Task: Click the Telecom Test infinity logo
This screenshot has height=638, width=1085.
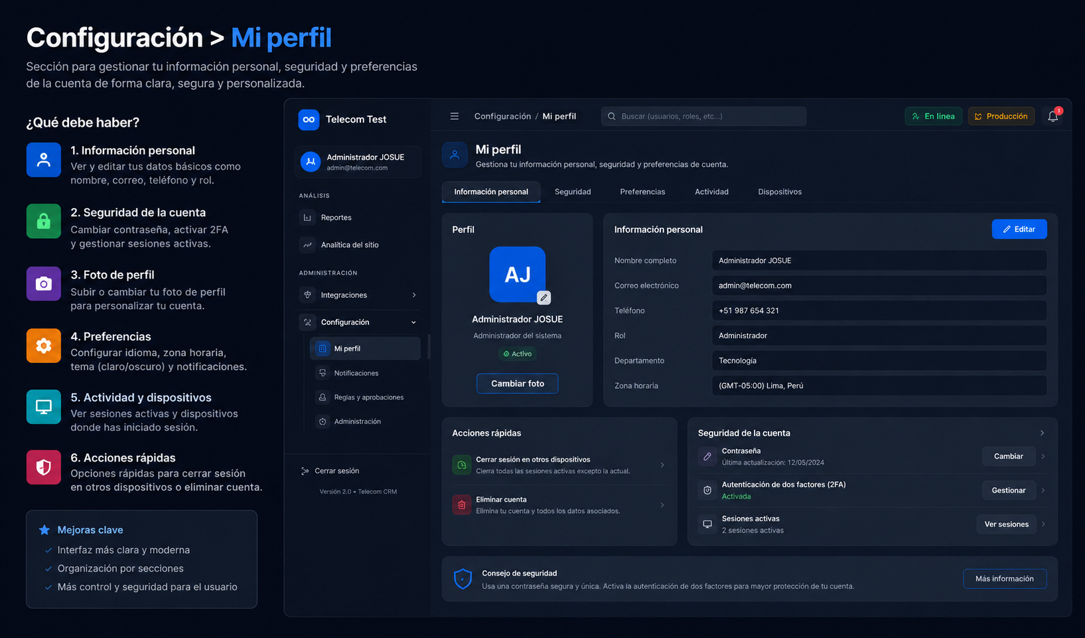Action: coord(309,119)
